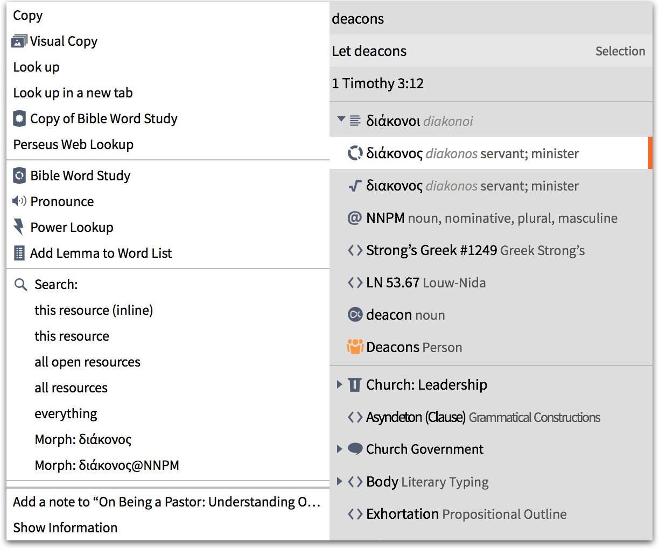Click the root symbol icon beside διακονος
The width and height of the screenshot is (659, 549).
[x=355, y=186]
